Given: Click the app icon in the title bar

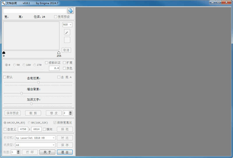Looking at the screenshot, I should point(3,3).
